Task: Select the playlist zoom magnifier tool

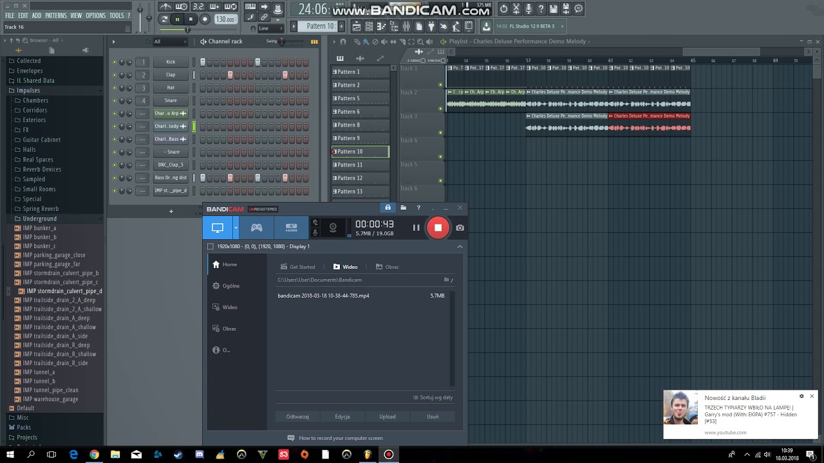Action: coord(420,42)
